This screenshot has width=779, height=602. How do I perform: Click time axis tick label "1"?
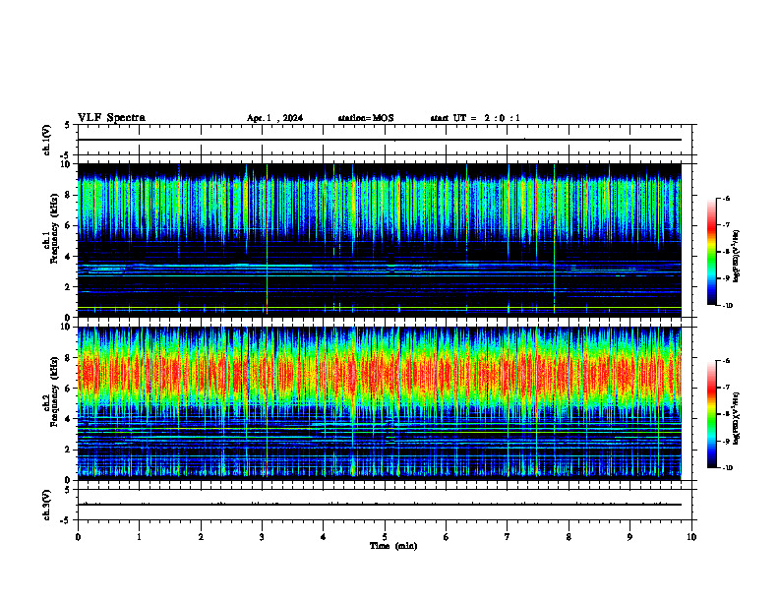(139, 537)
